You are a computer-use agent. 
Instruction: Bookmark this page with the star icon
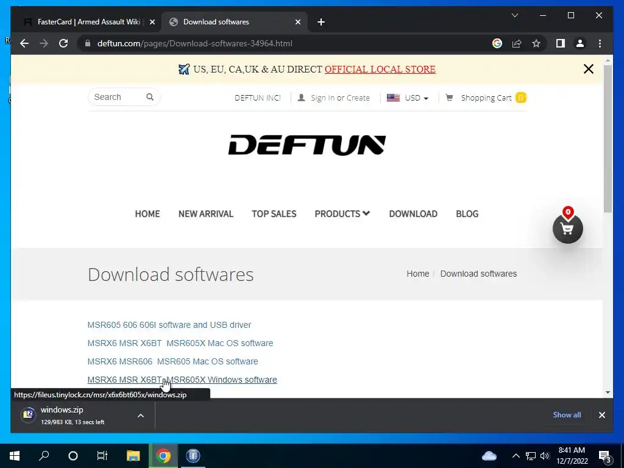[x=536, y=43]
